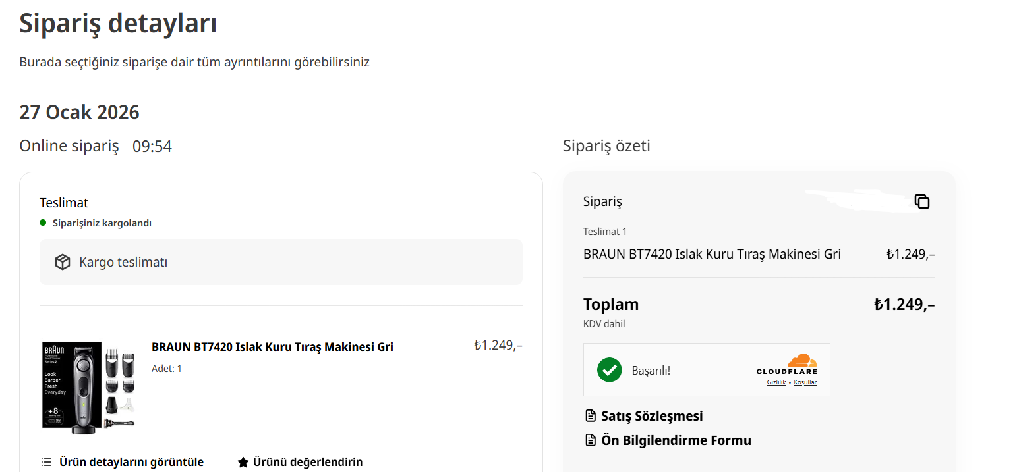Open the bold BRAUN BT7420 product title

pyautogui.click(x=272, y=347)
